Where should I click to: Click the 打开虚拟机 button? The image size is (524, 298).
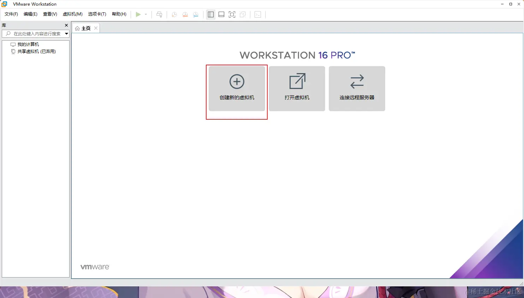coord(297,89)
